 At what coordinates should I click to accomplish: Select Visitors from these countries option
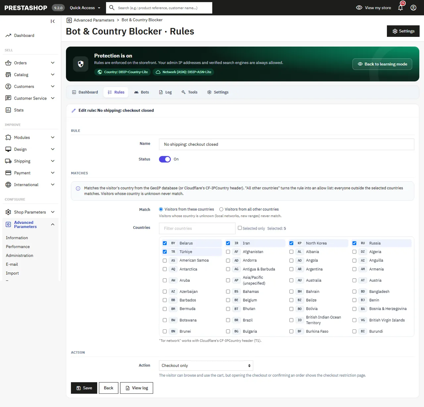[x=161, y=209]
